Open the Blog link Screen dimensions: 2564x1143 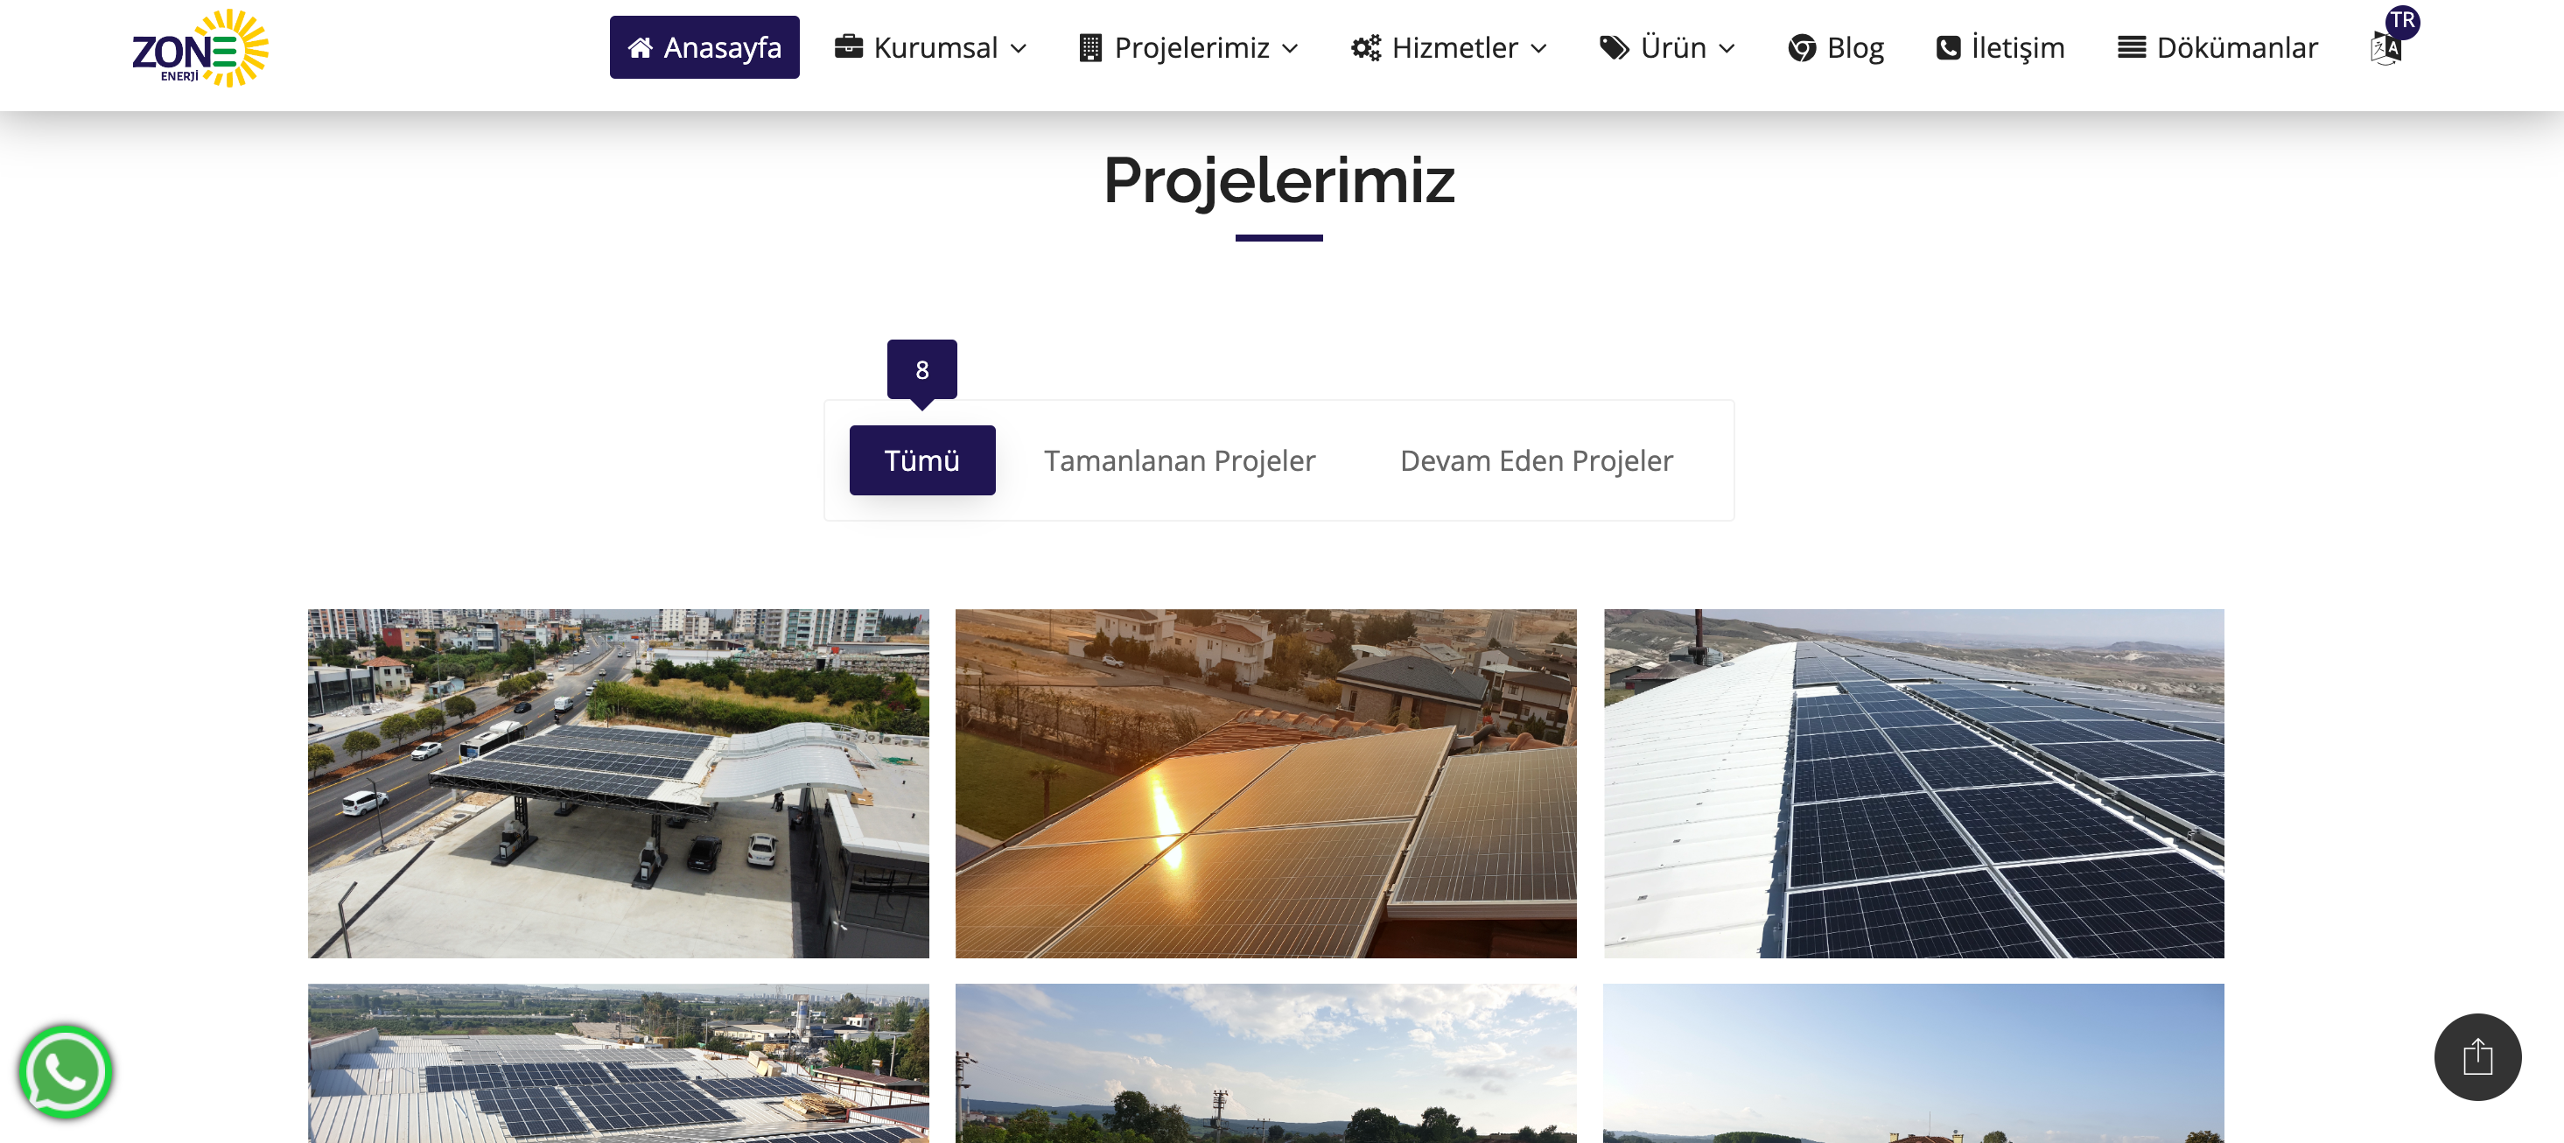click(x=1835, y=48)
